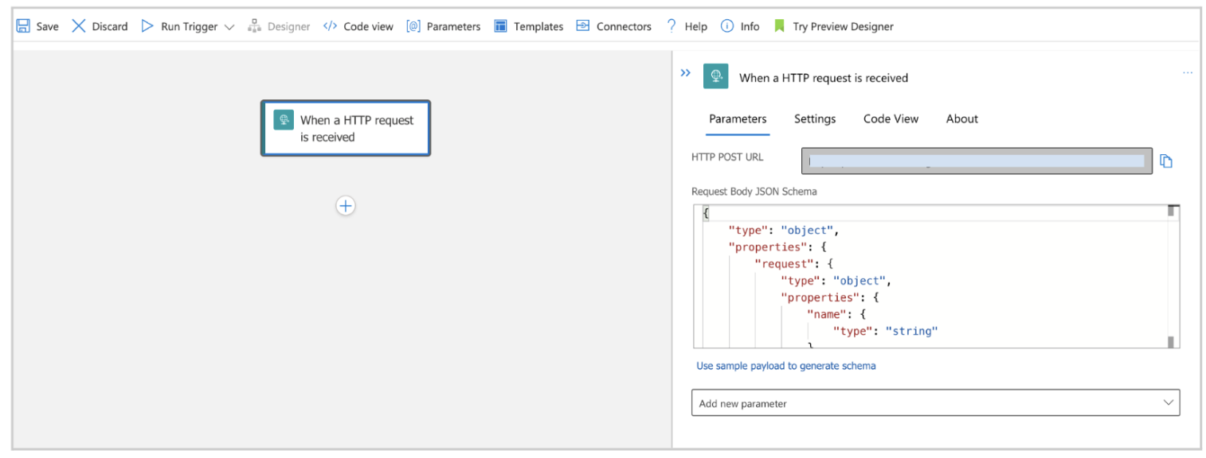This screenshot has width=1206, height=458.
Task: Discard changes using the X icon
Action: coord(79,26)
